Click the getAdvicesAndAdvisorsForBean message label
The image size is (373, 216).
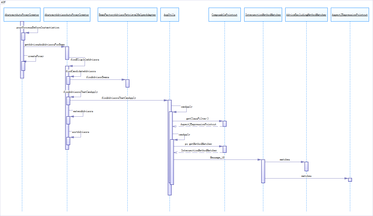point(45,45)
